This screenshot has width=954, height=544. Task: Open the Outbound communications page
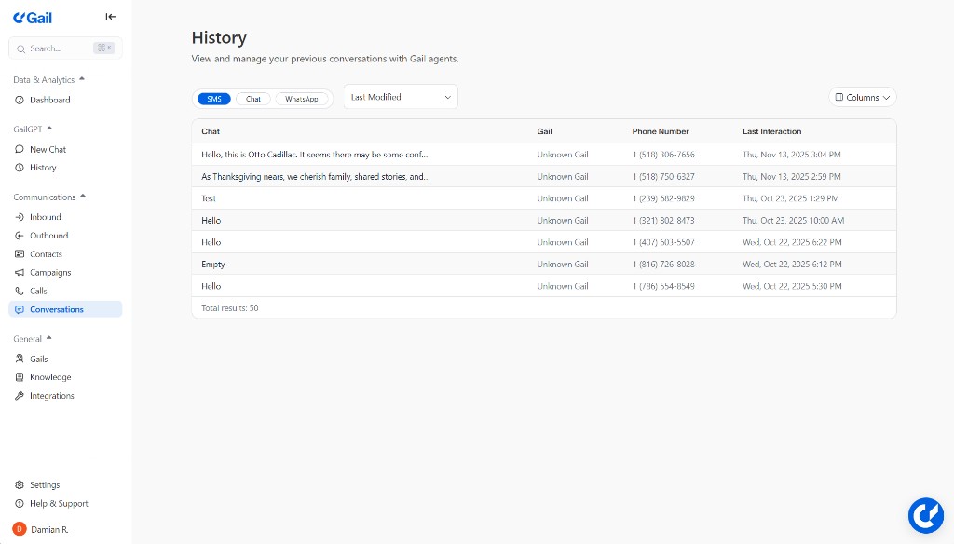pyautogui.click(x=47, y=235)
